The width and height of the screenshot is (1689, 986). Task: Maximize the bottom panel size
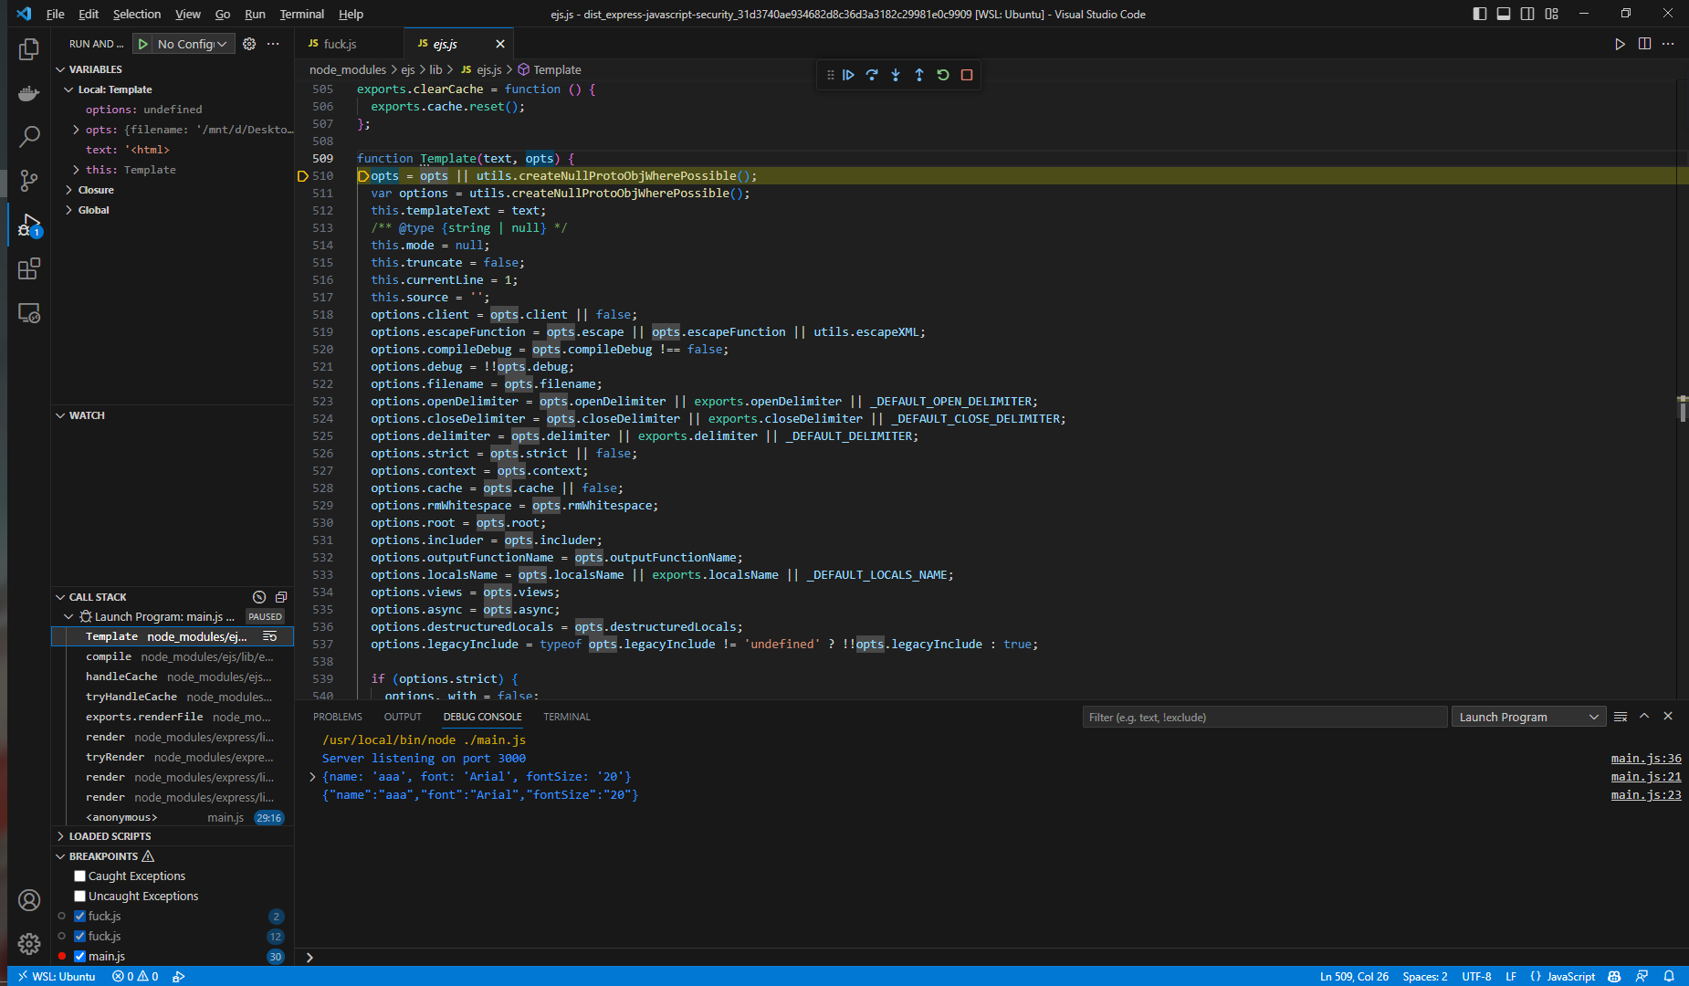pyautogui.click(x=1644, y=717)
